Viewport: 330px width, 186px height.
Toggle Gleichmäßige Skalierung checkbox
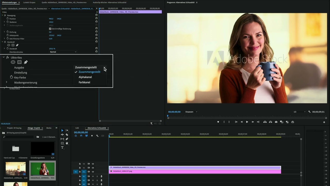(x=50, y=29)
